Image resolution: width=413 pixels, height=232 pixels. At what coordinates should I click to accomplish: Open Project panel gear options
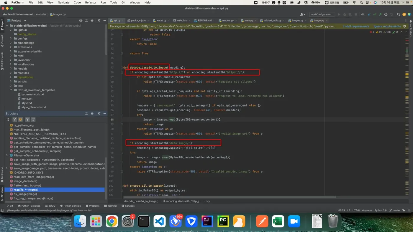pos(99,20)
